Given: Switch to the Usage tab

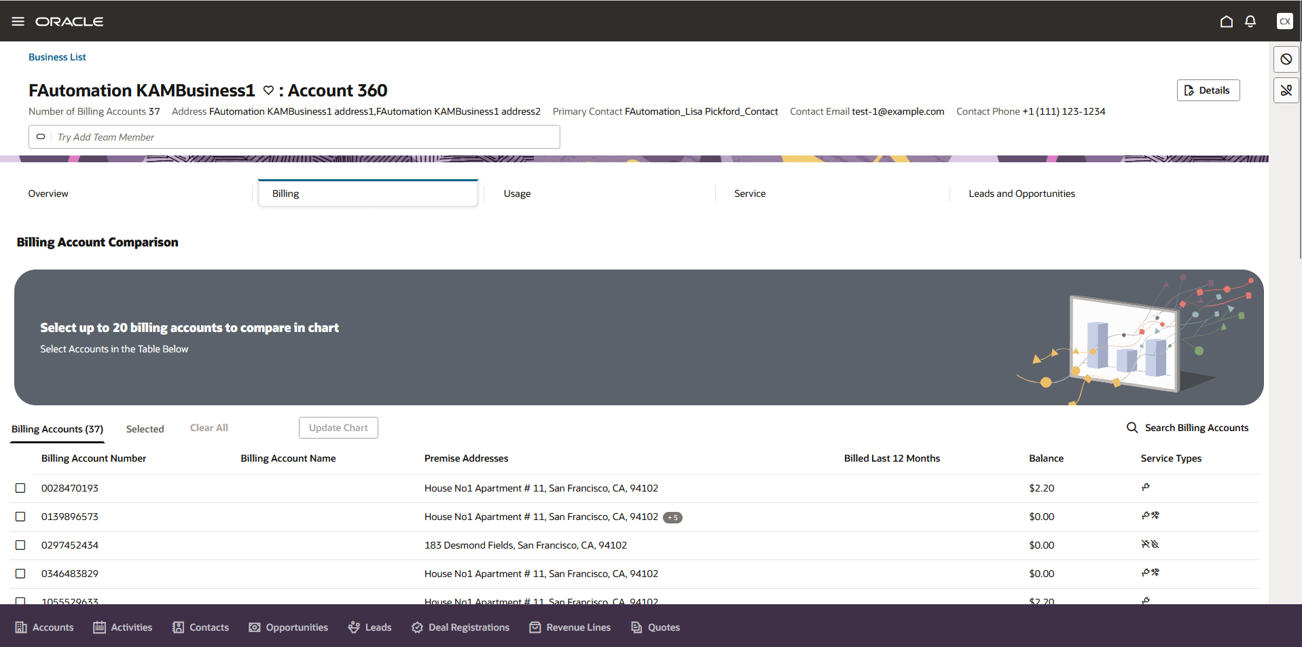Looking at the screenshot, I should coord(517,193).
